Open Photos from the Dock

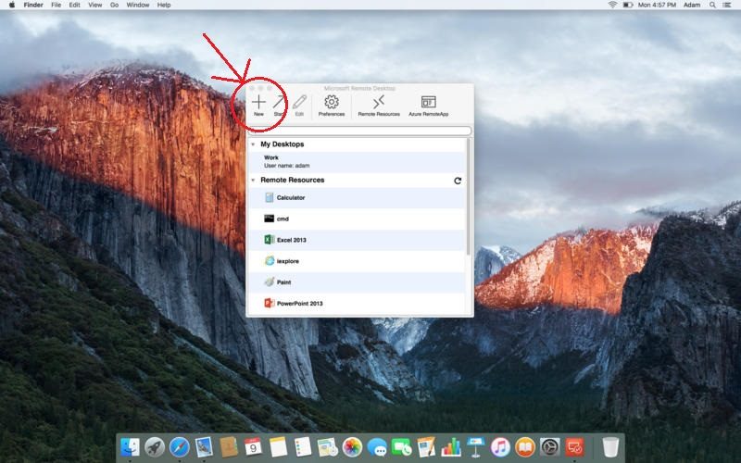pos(352,446)
